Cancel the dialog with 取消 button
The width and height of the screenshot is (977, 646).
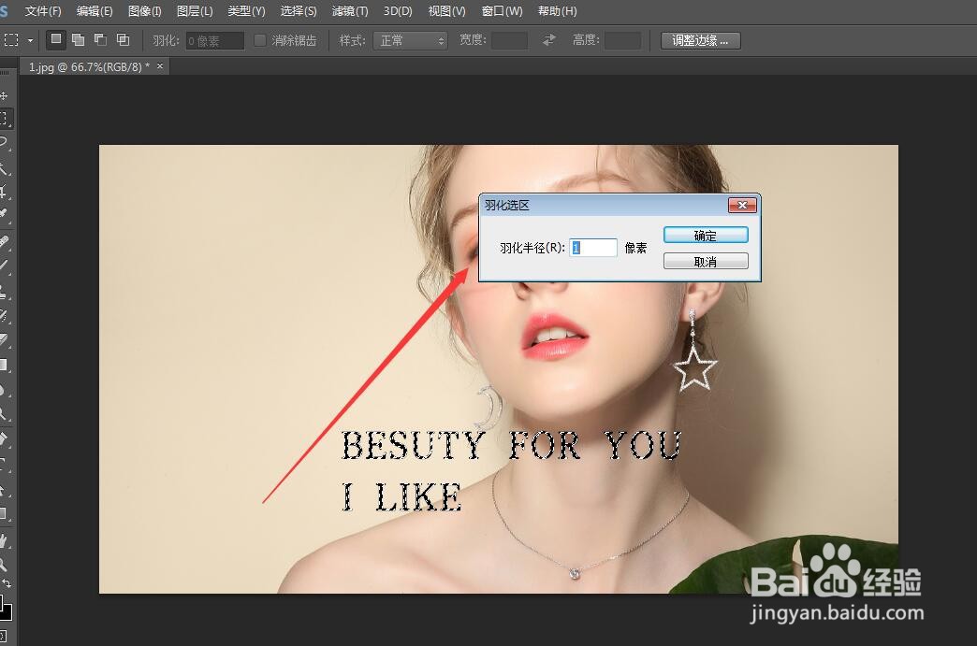tap(706, 262)
